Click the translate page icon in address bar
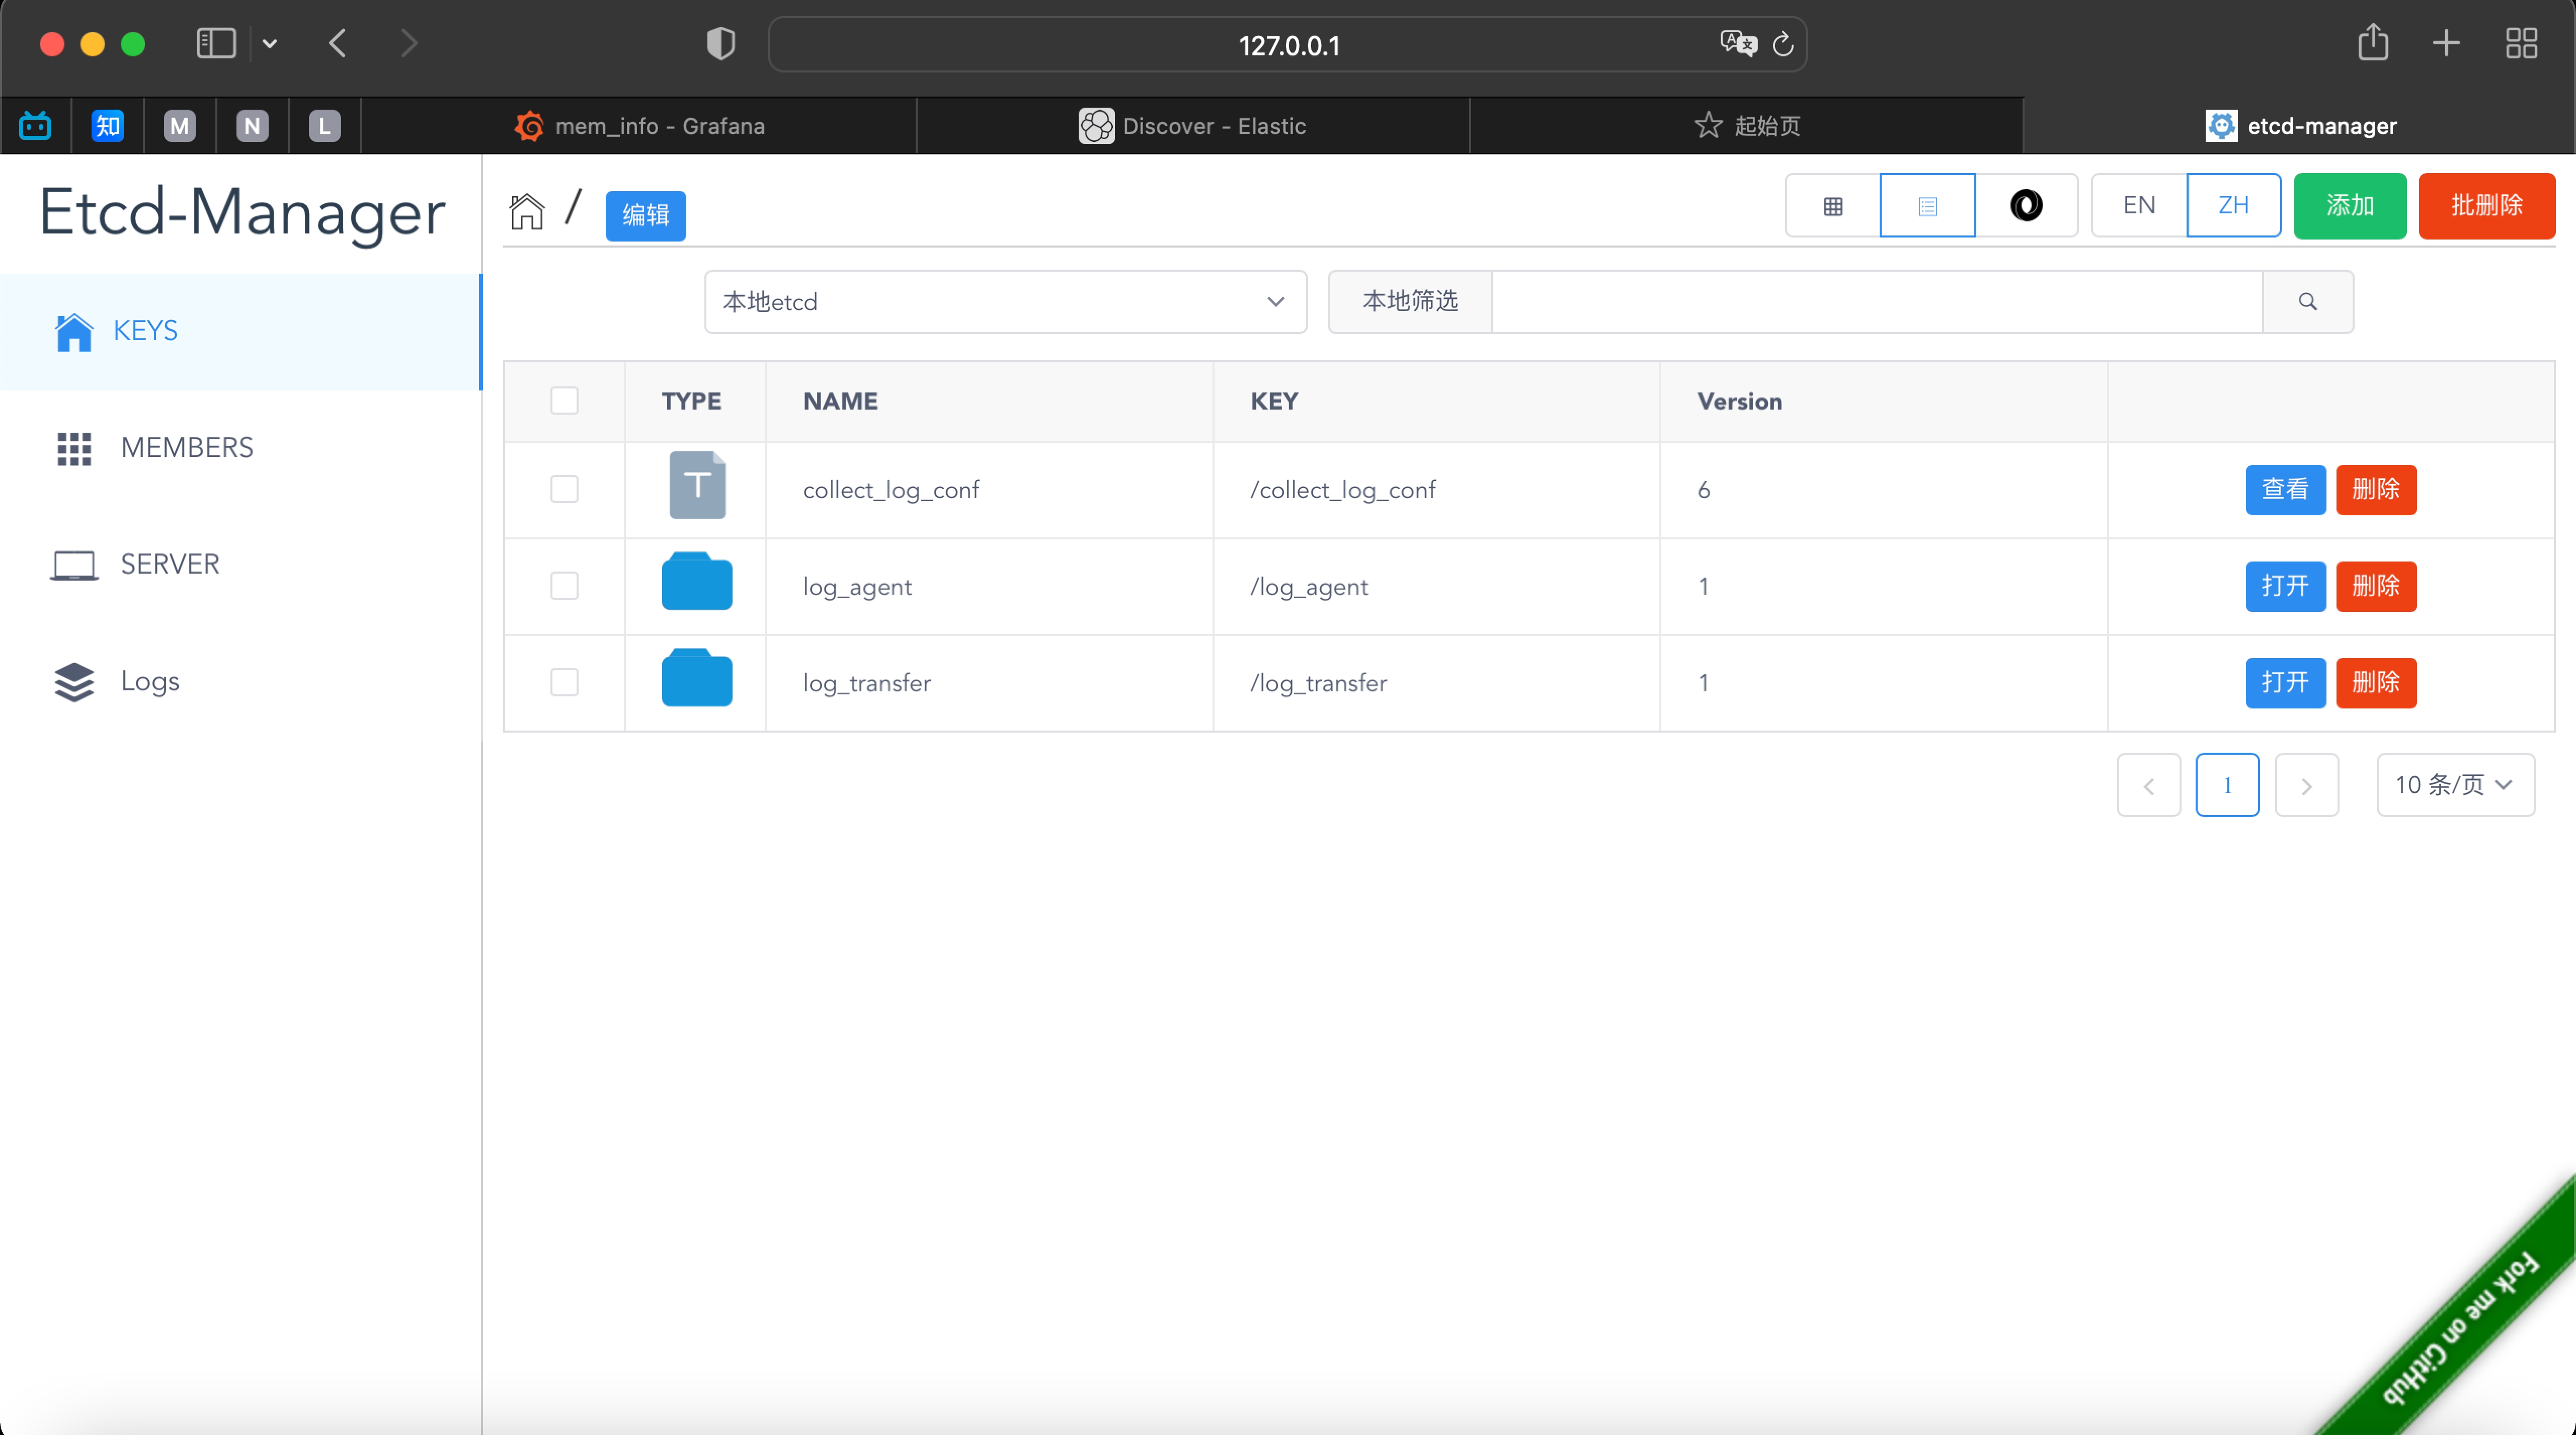The height and width of the screenshot is (1435, 2576). (x=1738, y=44)
